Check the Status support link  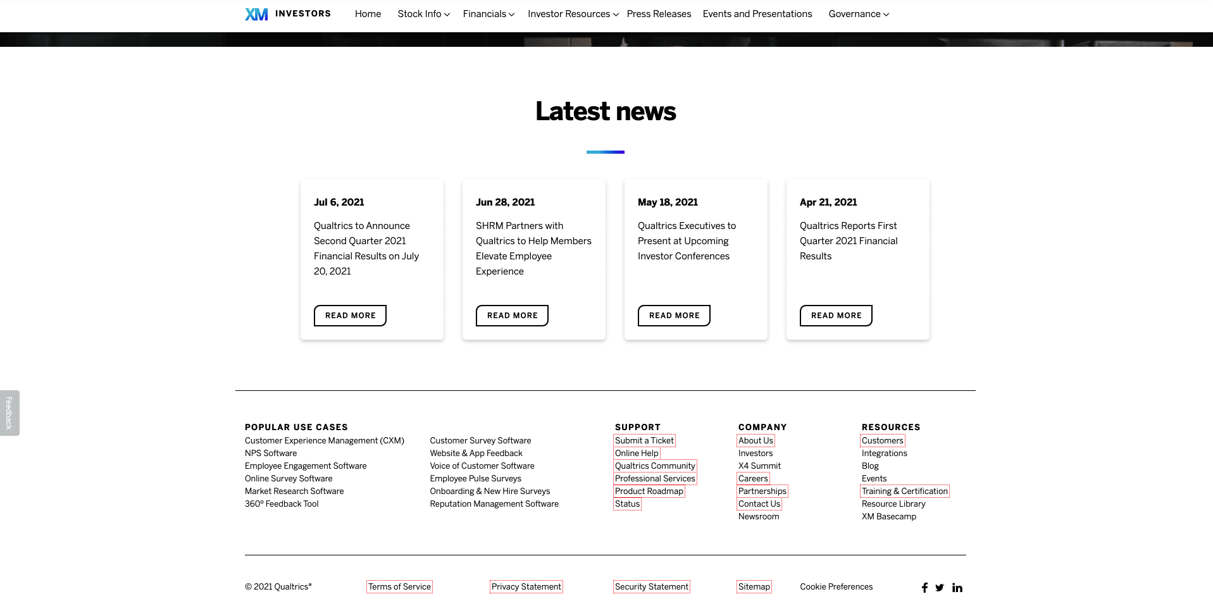click(627, 504)
